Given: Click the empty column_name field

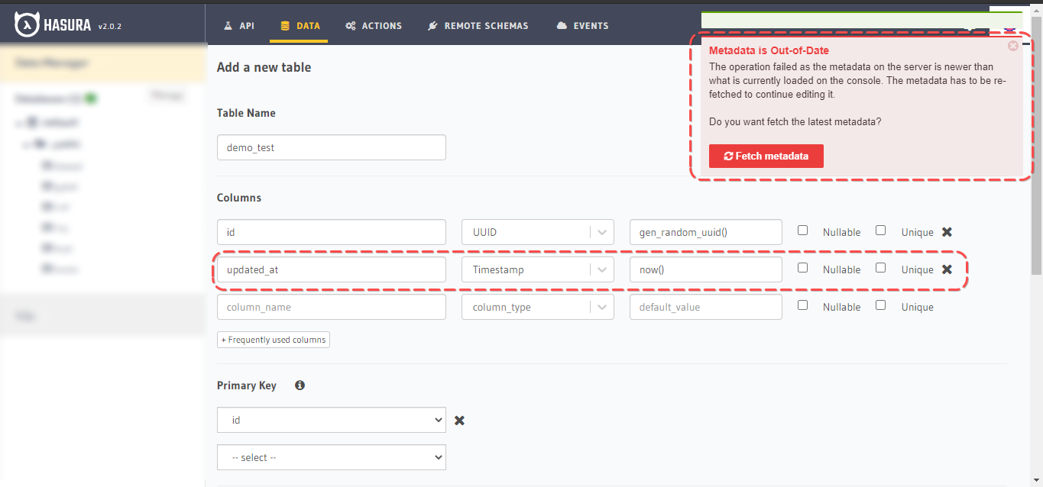Looking at the screenshot, I should click(332, 307).
